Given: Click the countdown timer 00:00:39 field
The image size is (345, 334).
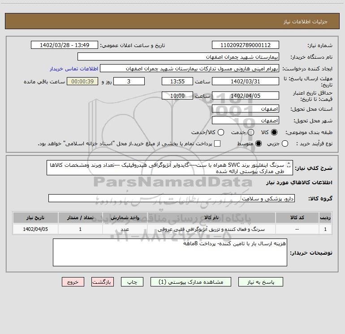Looking at the screenshot, I should point(82,81).
